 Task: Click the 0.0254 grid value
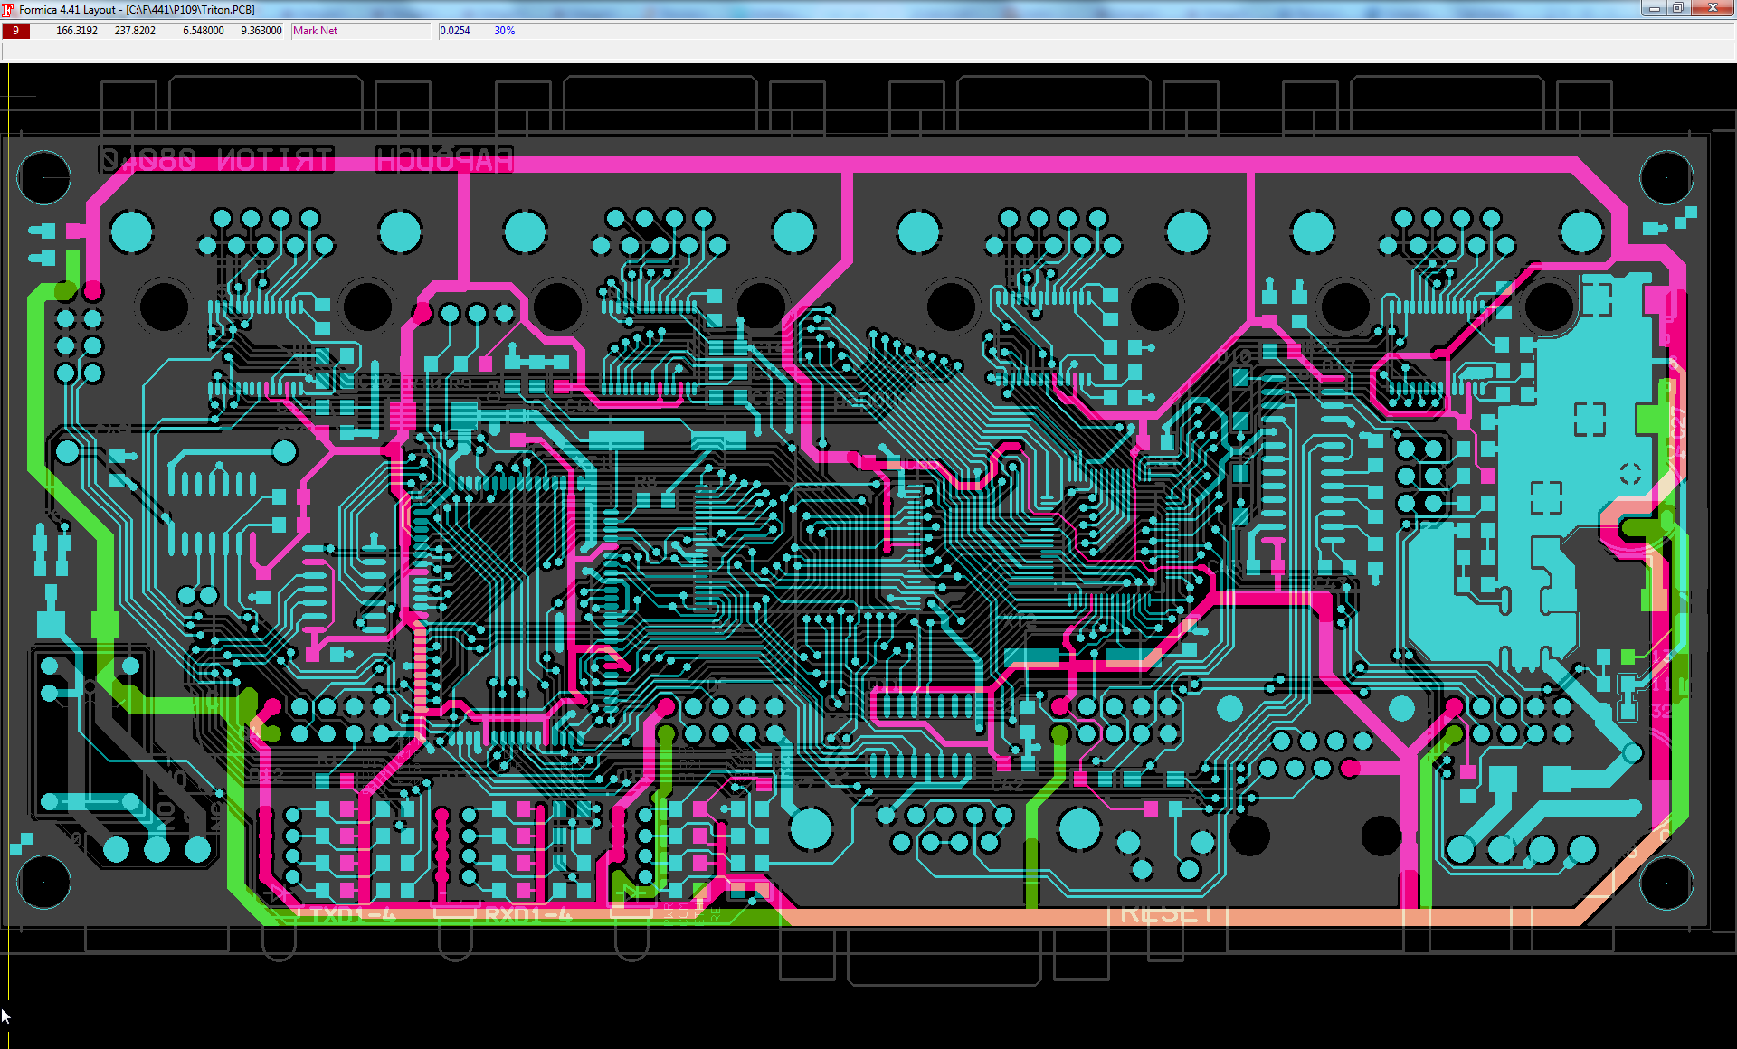pyautogui.click(x=455, y=31)
